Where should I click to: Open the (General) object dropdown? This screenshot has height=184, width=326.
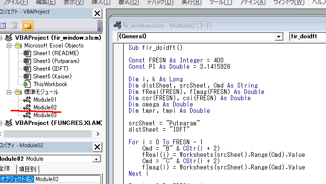pyautogui.click(x=278, y=37)
